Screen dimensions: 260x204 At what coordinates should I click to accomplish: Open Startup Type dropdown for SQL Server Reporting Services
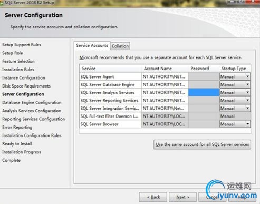click(x=247, y=100)
